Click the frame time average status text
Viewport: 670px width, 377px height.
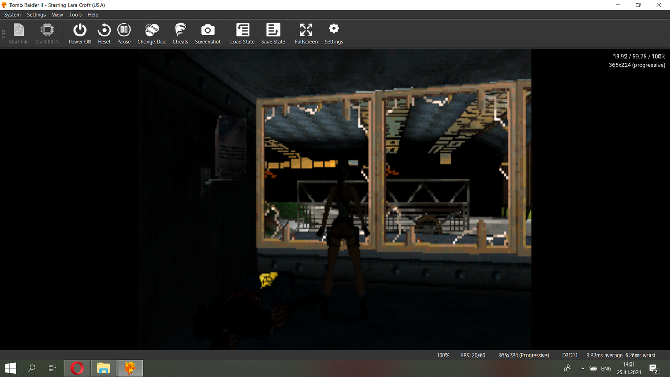(621, 355)
